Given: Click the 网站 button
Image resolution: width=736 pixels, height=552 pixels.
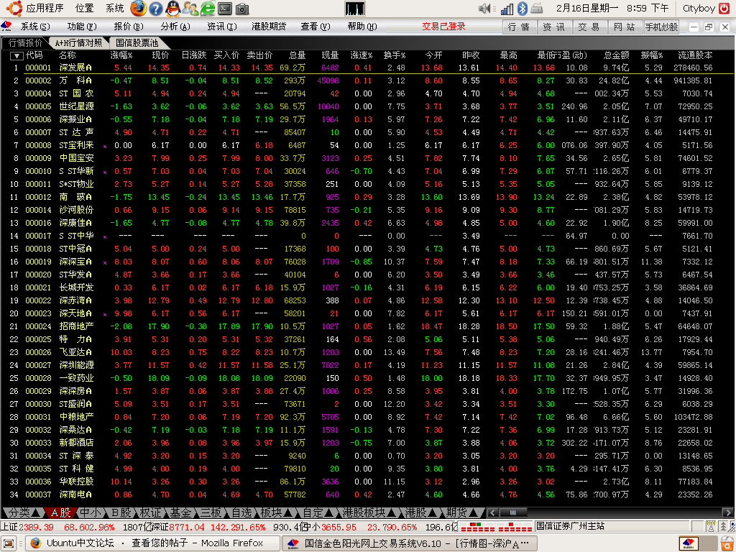Looking at the screenshot, I should (x=625, y=27).
